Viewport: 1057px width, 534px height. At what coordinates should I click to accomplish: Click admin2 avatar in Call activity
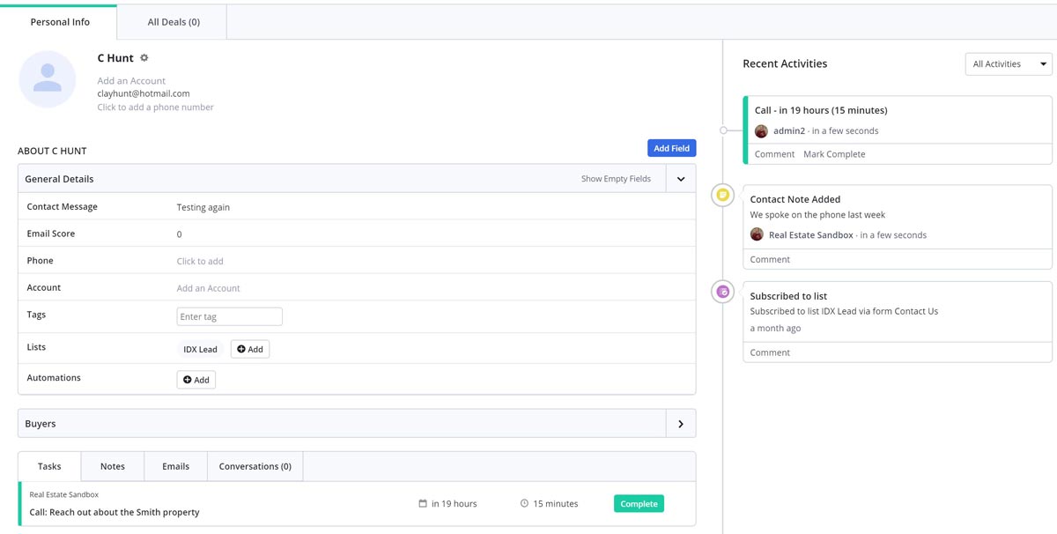(x=761, y=131)
